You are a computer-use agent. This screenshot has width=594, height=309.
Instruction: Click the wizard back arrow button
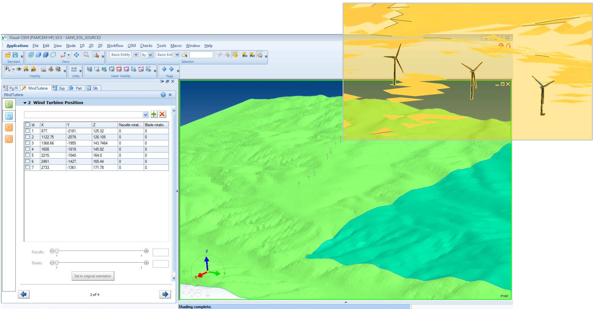point(24,294)
